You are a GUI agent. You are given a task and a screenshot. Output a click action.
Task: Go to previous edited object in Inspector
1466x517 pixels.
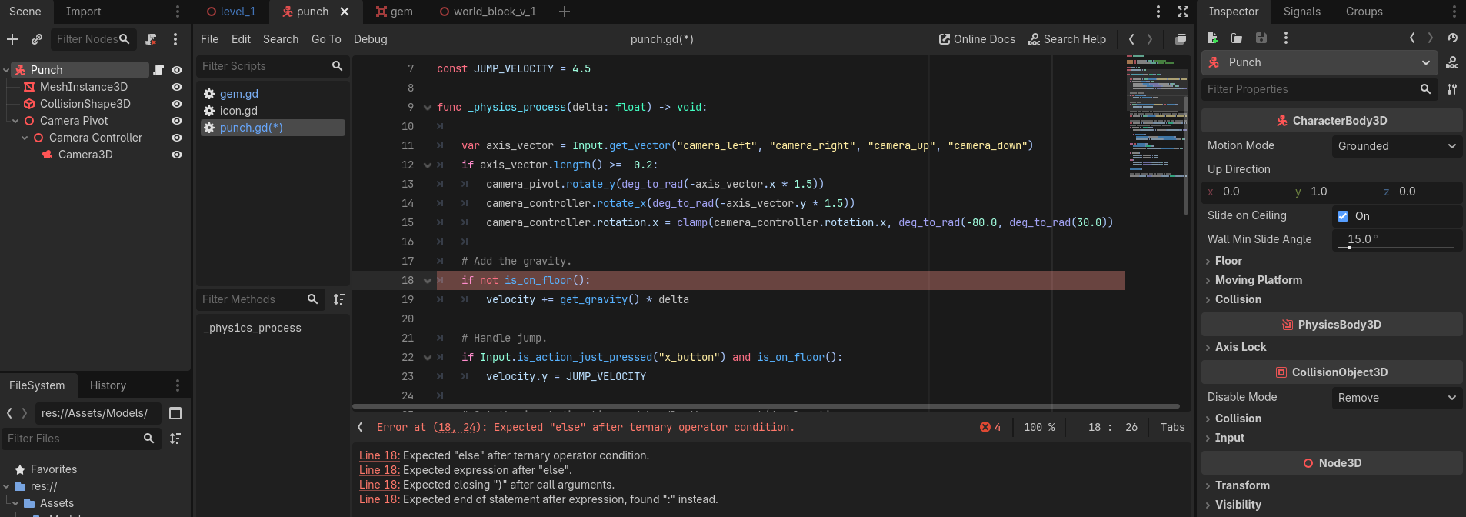[x=1412, y=38]
